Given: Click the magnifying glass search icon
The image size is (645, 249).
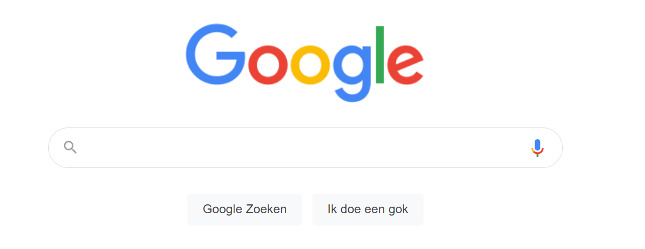Looking at the screenshot, I should 70,147.
